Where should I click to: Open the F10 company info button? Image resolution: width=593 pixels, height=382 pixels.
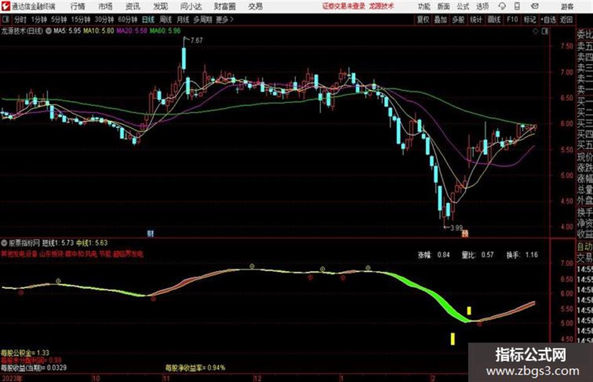pyautogui.click(x=513, y=19)
